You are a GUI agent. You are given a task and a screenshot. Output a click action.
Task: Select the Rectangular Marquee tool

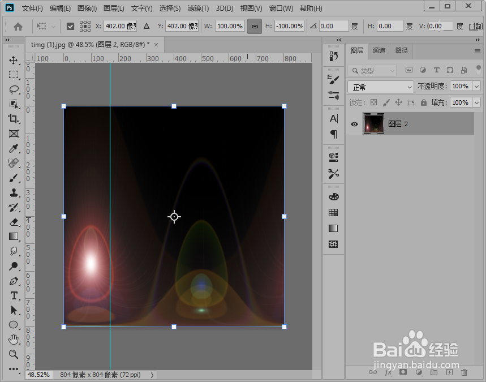coord(14,75)
